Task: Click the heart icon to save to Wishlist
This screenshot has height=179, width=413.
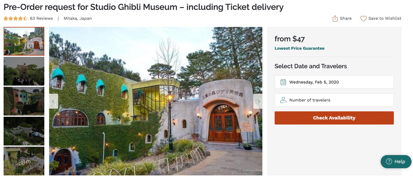Action: 363,18
